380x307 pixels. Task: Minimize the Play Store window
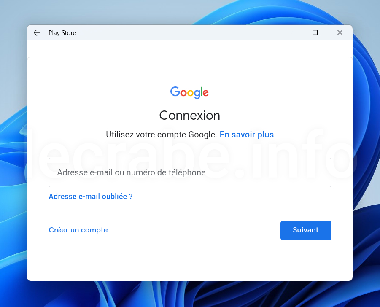[290, 32]
